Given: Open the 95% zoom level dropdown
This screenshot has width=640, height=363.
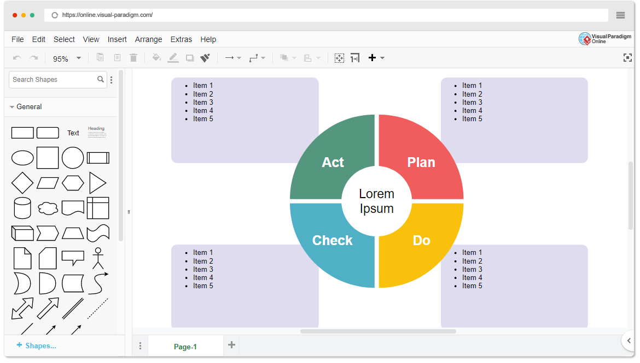Looking at the screenshot, I should [67, 58].
